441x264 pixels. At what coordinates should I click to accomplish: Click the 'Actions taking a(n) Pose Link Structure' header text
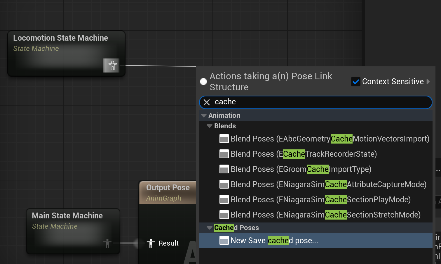pyautogui.click(x=271, y=82)
